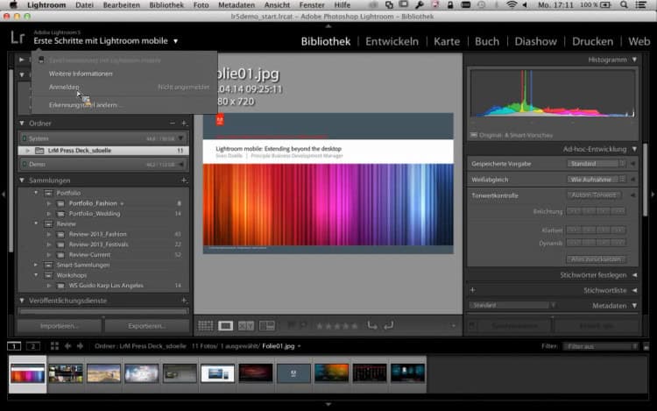Open the Filter aus dropdown

(600, 346)
